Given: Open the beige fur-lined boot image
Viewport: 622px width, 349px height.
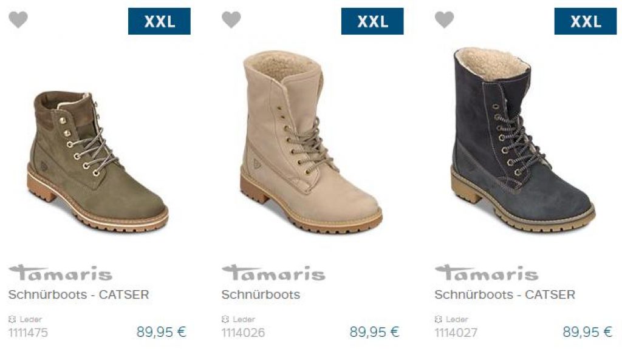Looking at the screenshot, I should click(311, 141).
